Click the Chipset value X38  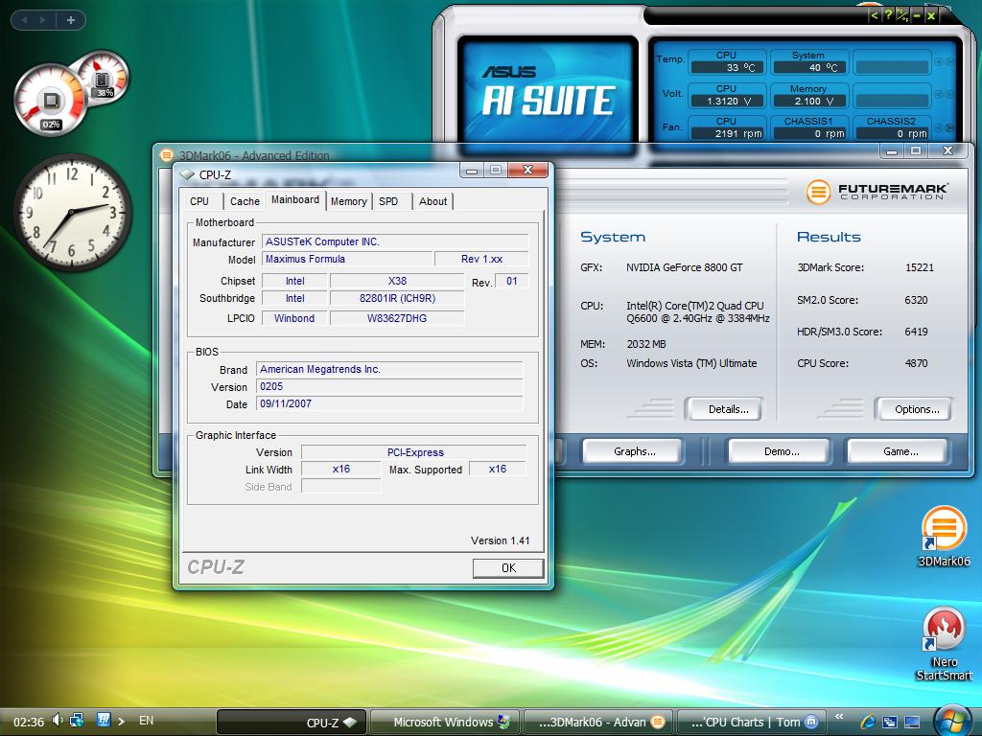397,281
